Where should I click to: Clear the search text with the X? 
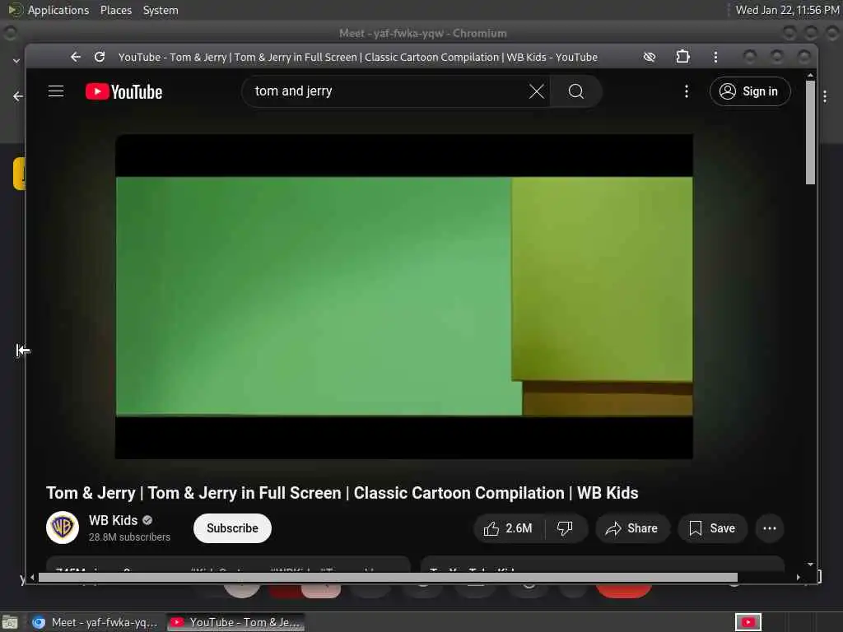pos(536,91)
